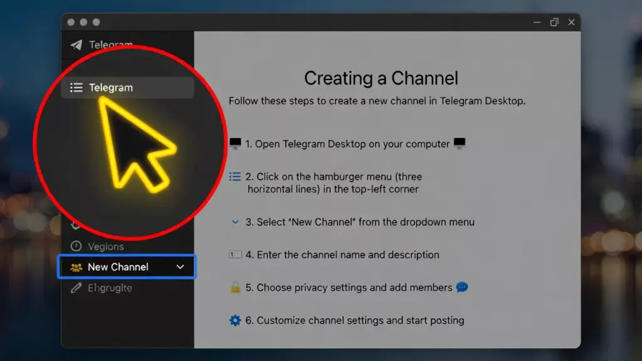The image size is (642, 361).
Task: Click the pencil icon beside Ehgrugite
Action: pyautogui.click(x=76, y=288)
